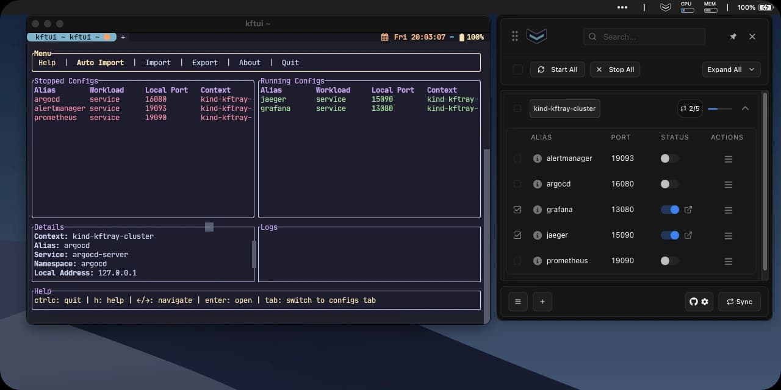
Task: Click the kftray logo icon
Action: 536,36
